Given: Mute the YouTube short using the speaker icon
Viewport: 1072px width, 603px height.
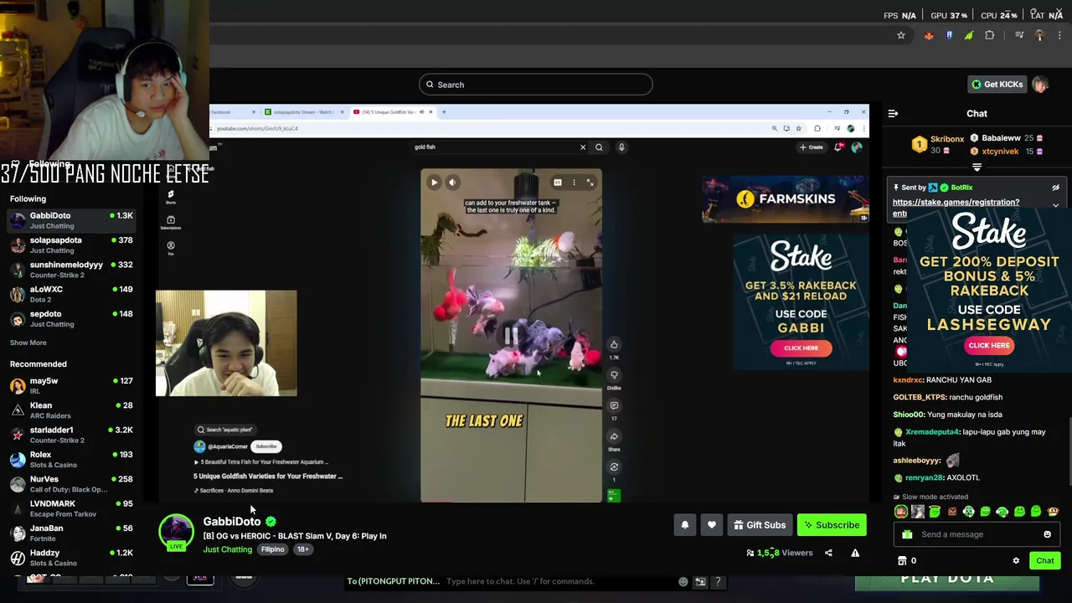Looking at the screenshot, I should click(x=452, y=182).
